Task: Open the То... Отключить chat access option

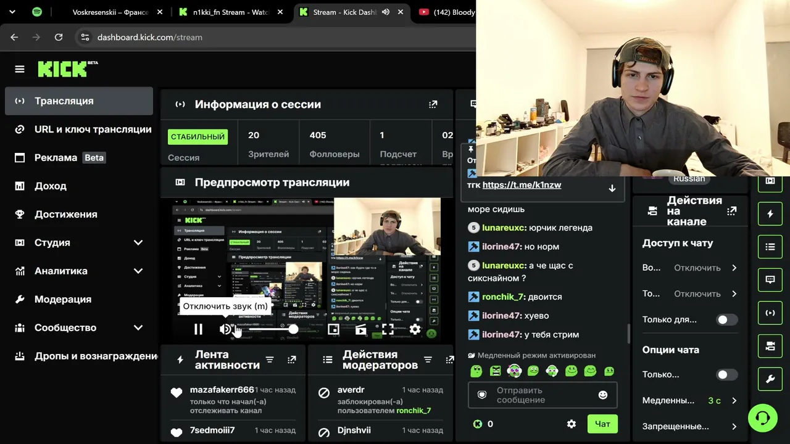Action: (x=690, y=294)
